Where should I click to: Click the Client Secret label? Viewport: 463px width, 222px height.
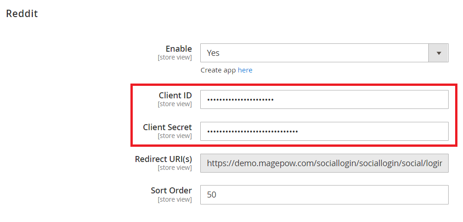167,127
